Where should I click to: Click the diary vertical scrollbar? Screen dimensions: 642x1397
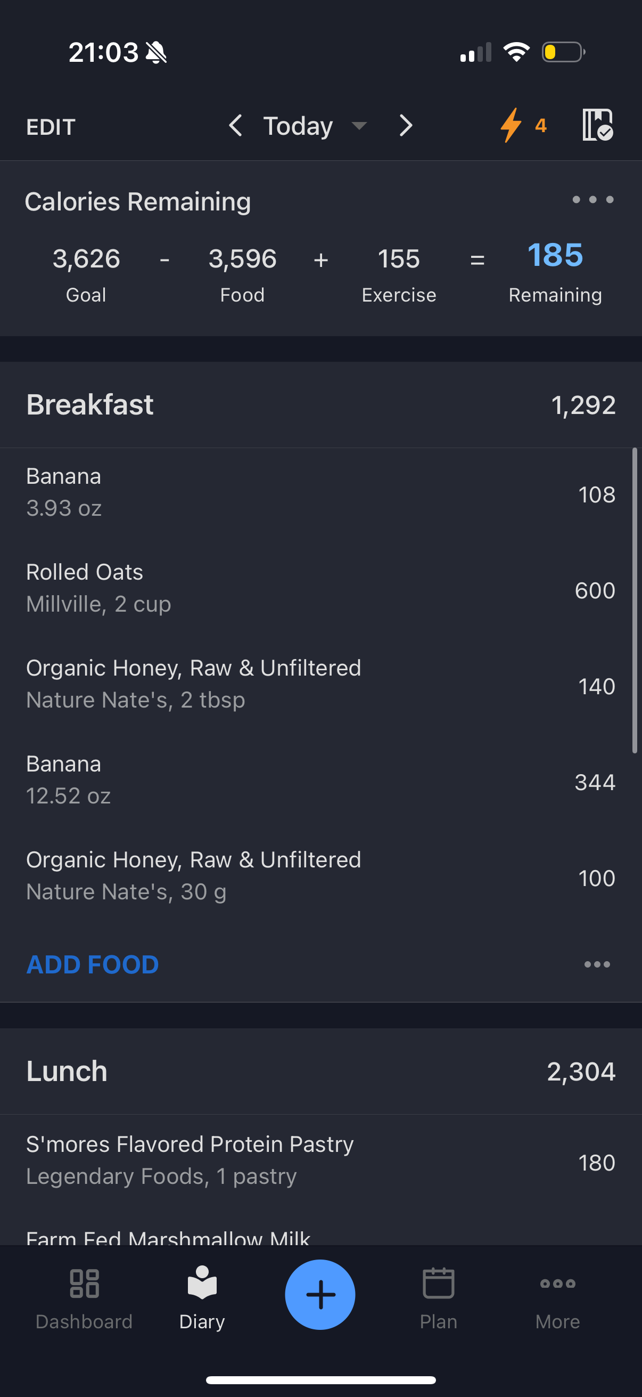pos(635,600)
